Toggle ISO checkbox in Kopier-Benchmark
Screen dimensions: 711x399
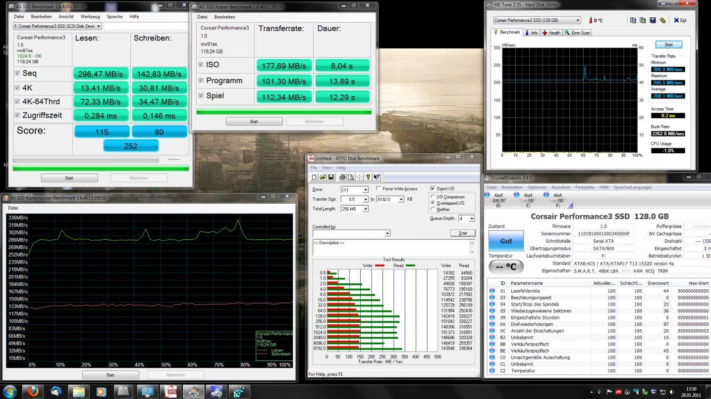point(201,65)
